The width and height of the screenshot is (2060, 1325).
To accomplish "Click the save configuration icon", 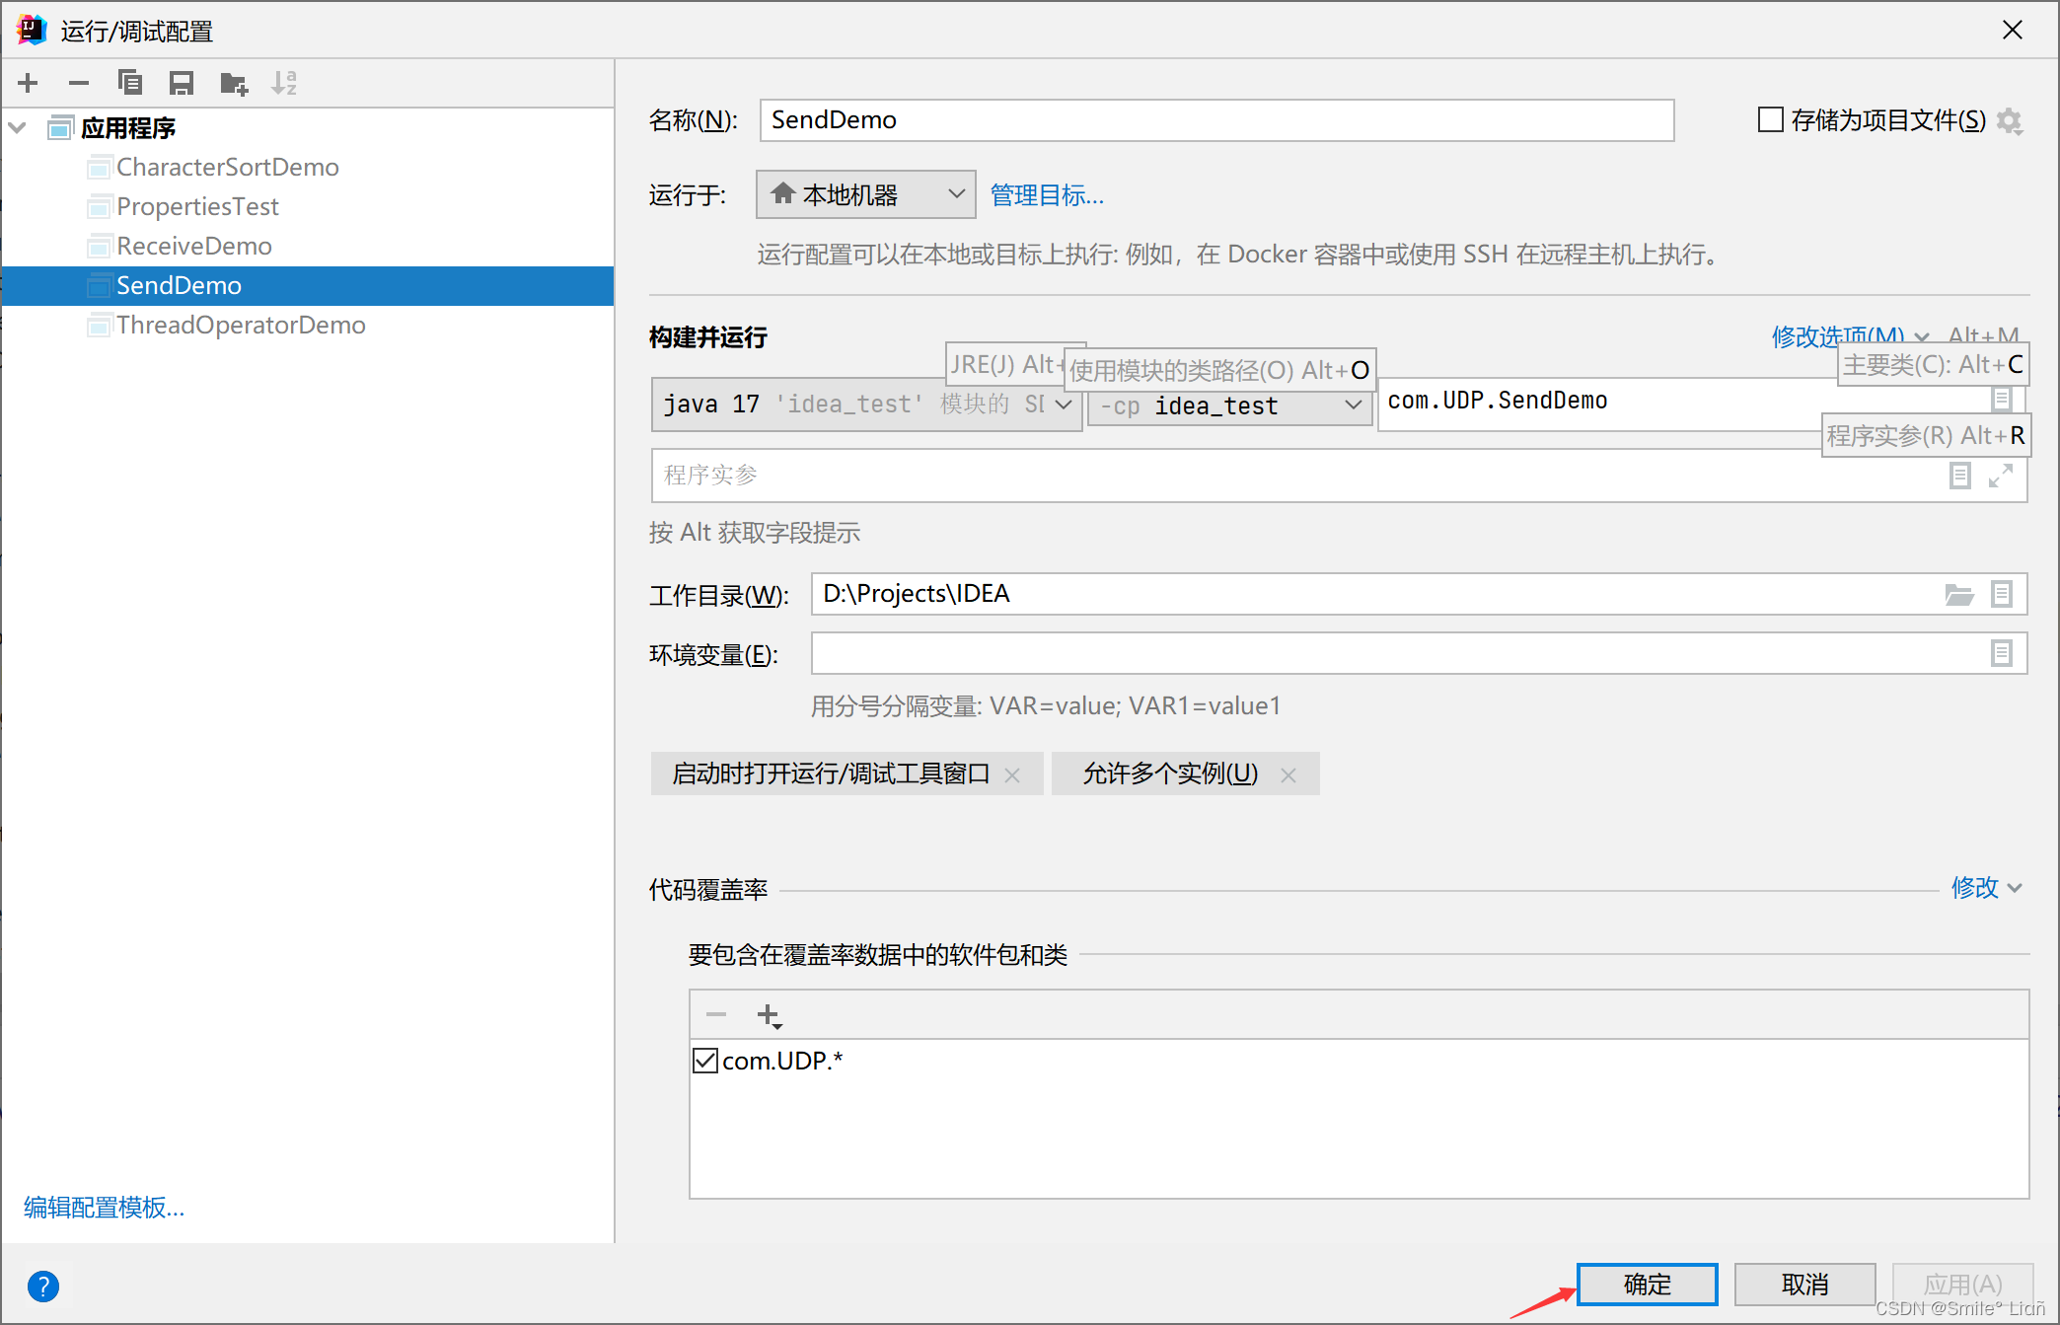I will pyautogui.click(x=182, y=83).
